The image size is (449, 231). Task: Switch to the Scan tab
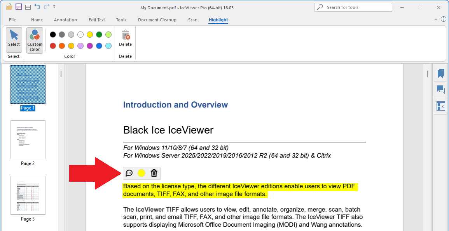tap(193, 20)
